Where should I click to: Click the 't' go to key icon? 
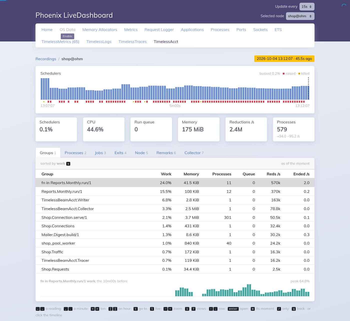135,309
